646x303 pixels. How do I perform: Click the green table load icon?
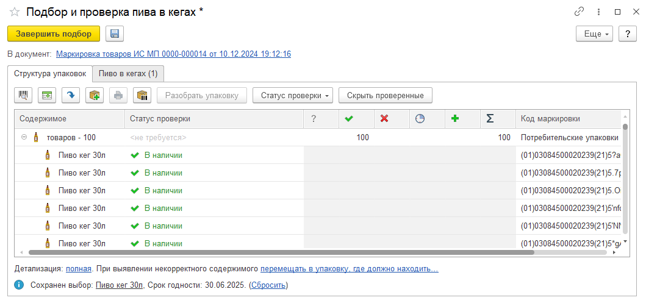(47, 96)
